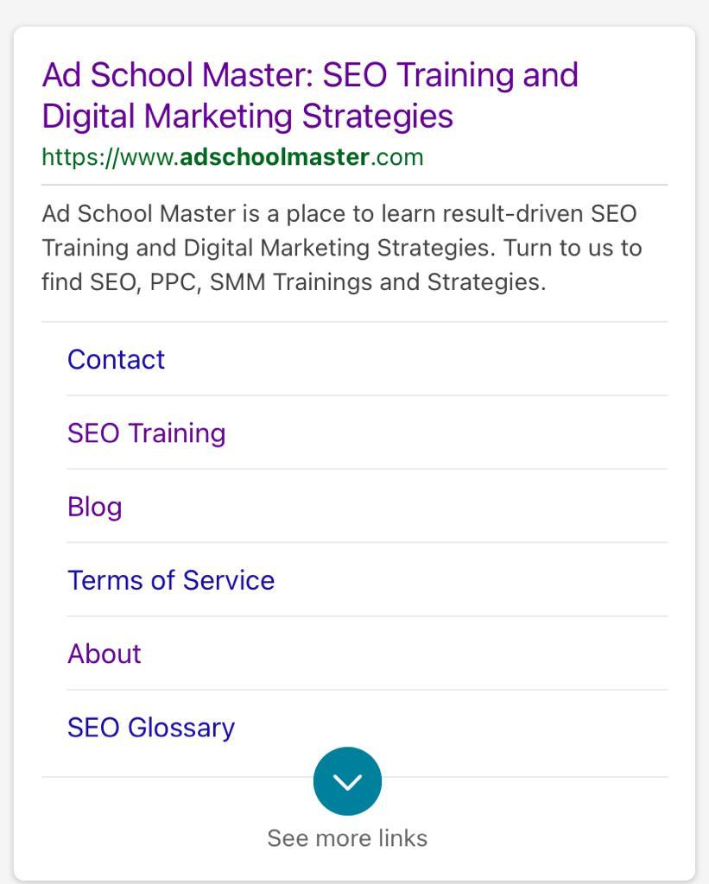Open the Blog sitelink

[95, 507]
